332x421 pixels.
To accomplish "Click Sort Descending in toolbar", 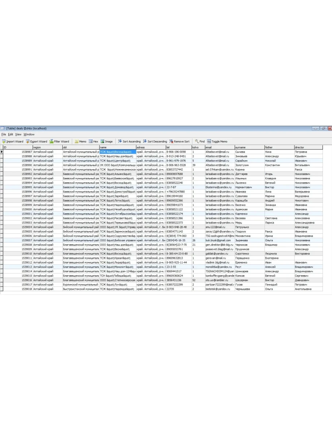I will (x=155, y=141).
